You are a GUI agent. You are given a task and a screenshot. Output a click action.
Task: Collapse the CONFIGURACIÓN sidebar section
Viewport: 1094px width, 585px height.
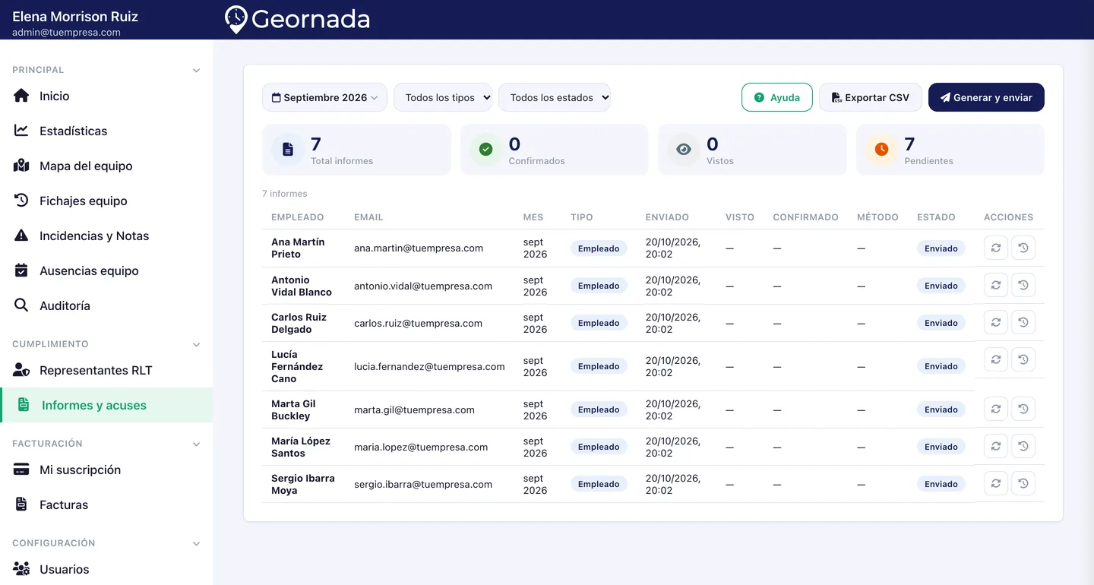point(196,544)
